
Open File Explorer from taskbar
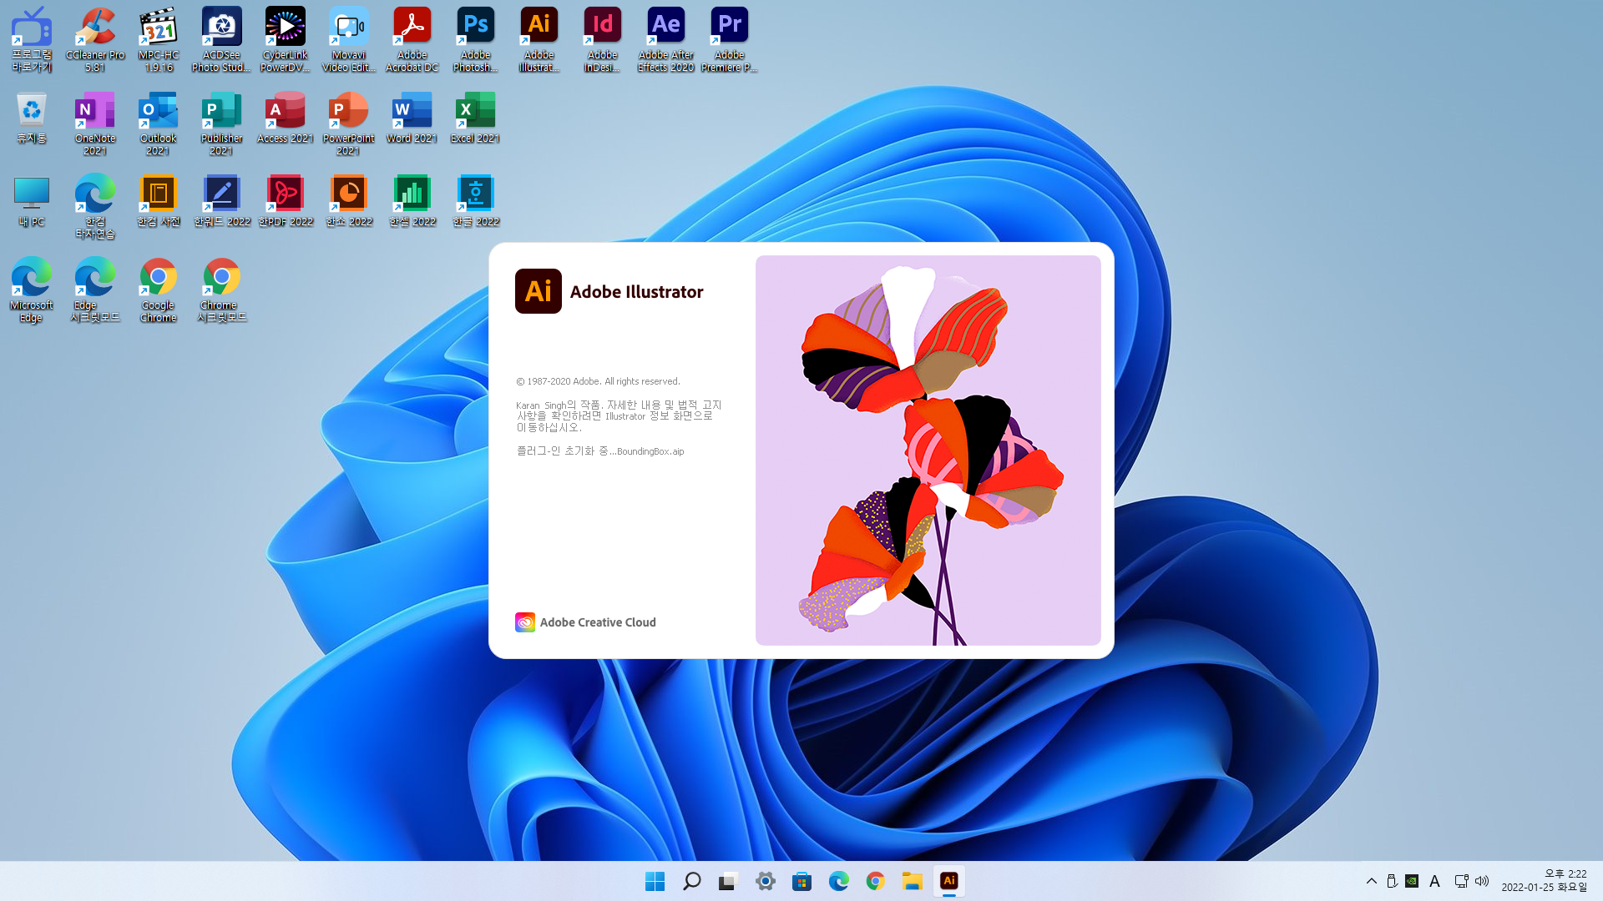click(x=912, y=881)
